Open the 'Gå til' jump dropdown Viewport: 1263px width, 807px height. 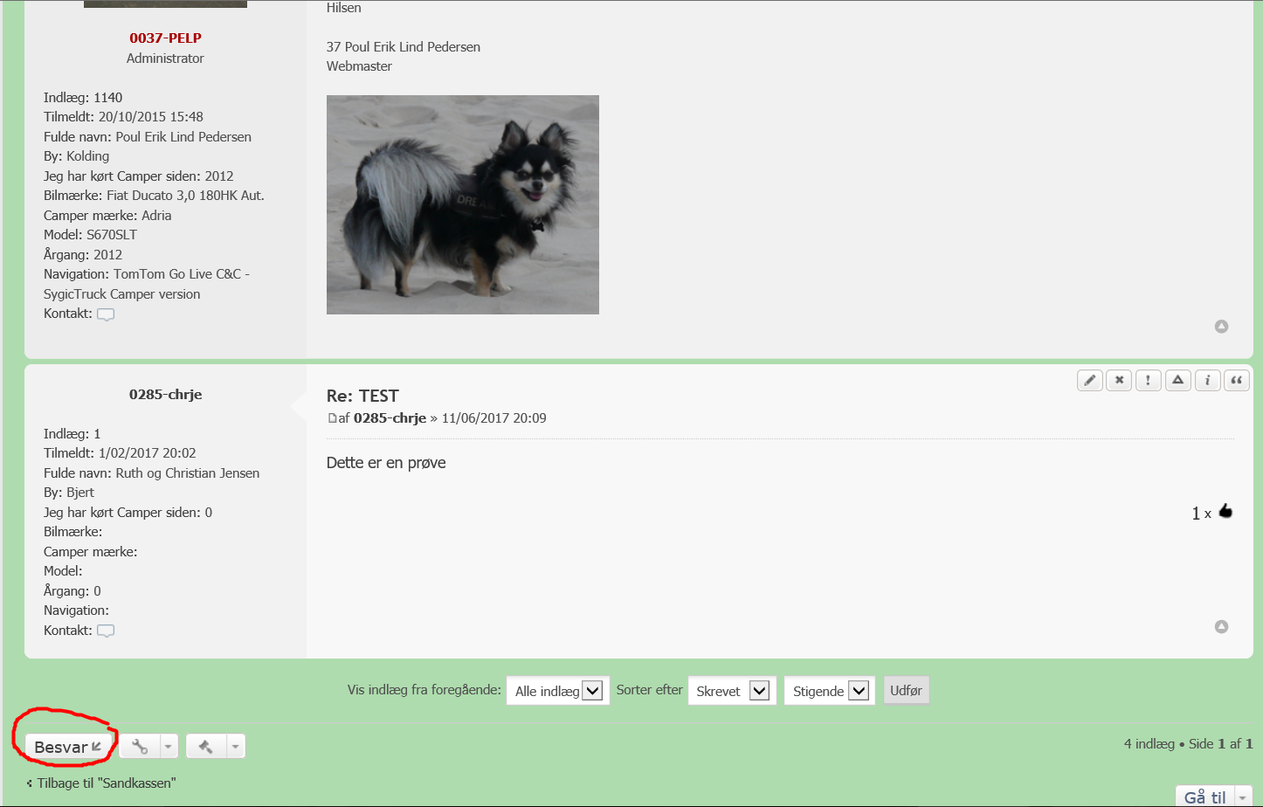tap(1214, 797)
